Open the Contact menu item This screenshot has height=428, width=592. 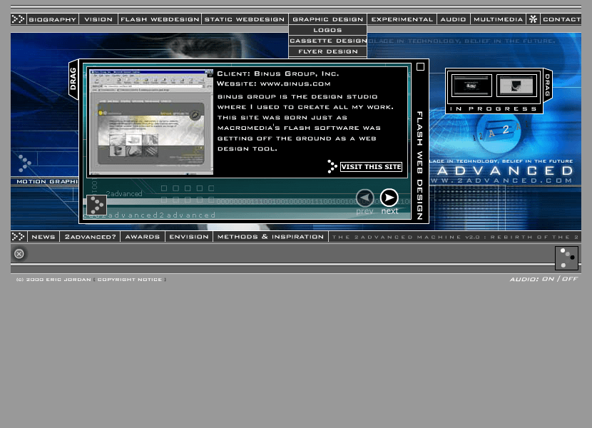[561, 19]
